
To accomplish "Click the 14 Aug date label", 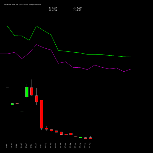I will tap(90, 146).
